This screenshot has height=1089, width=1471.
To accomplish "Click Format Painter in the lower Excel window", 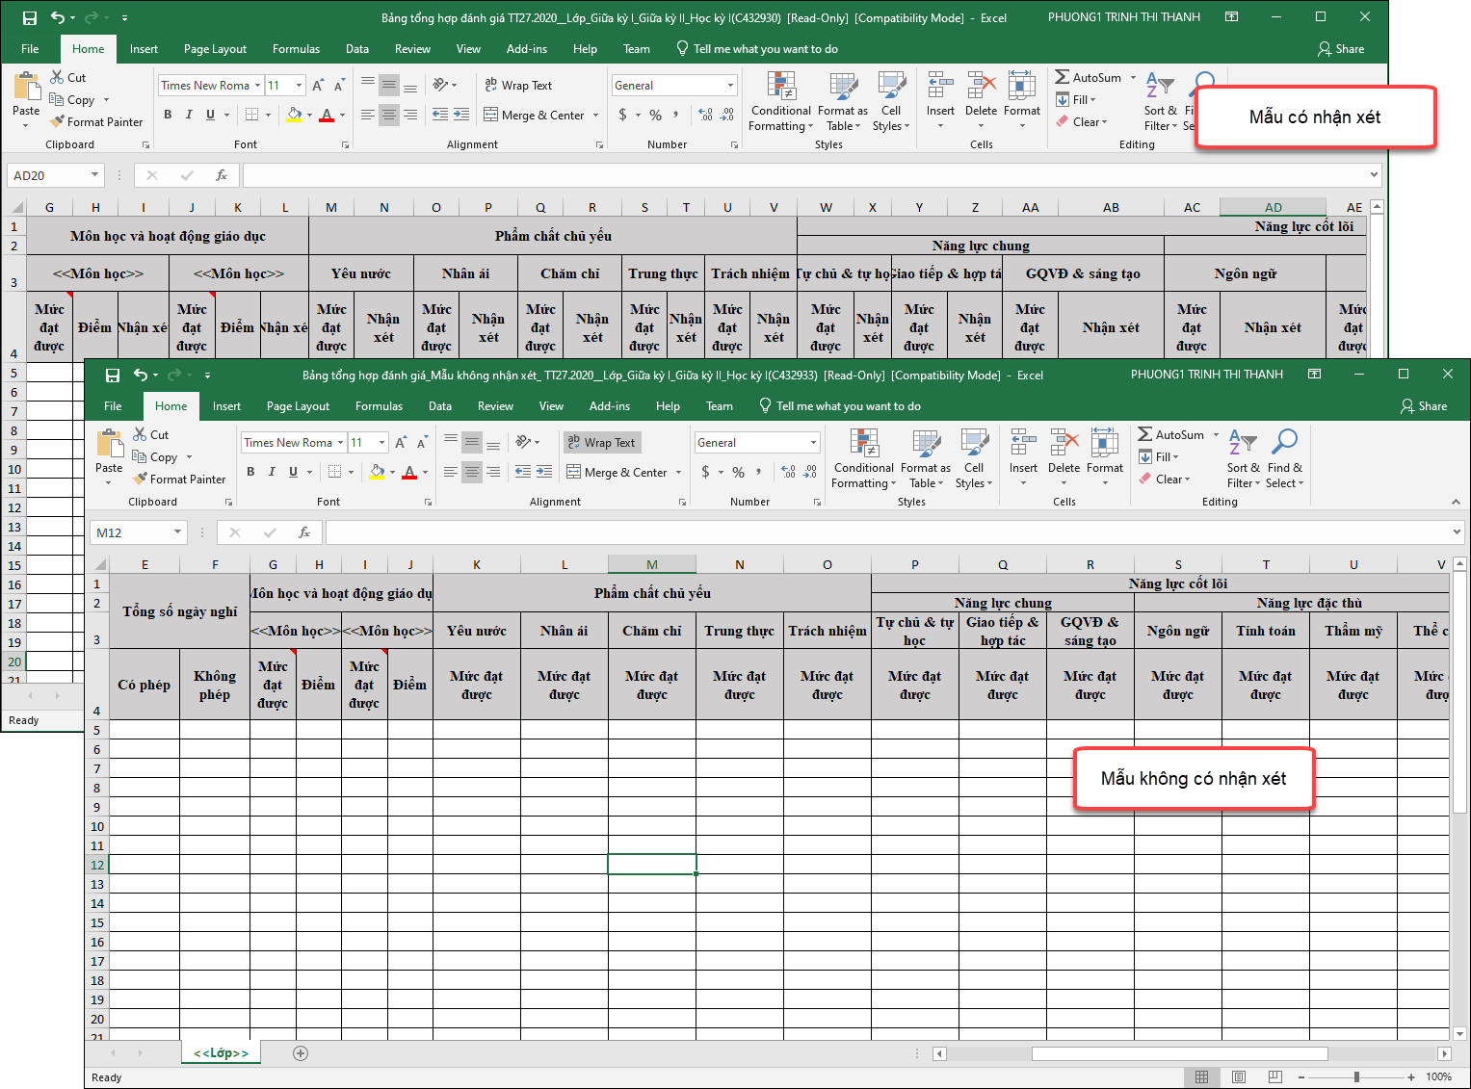I will click(179, 480).
